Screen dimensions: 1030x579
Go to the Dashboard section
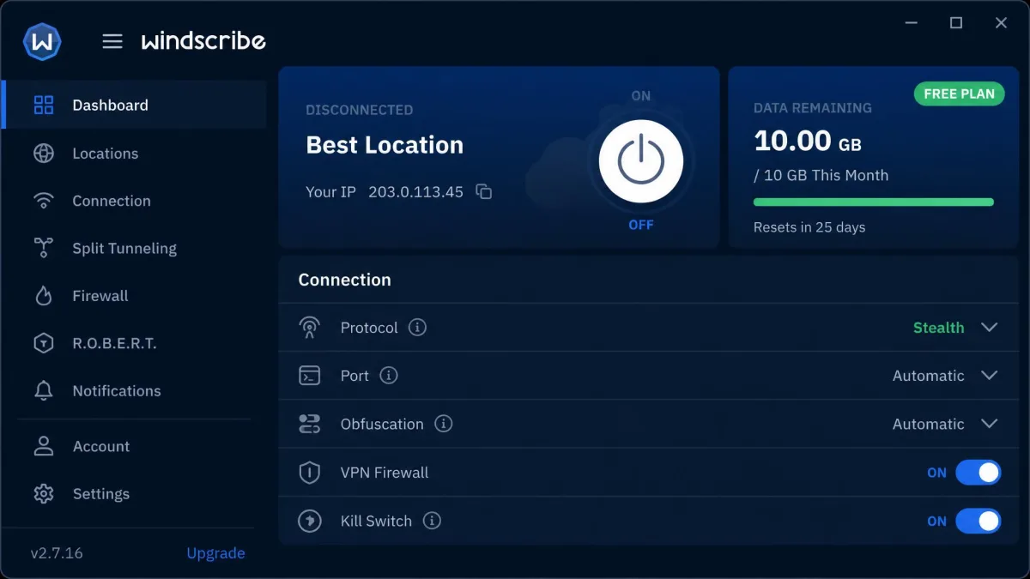135,105
